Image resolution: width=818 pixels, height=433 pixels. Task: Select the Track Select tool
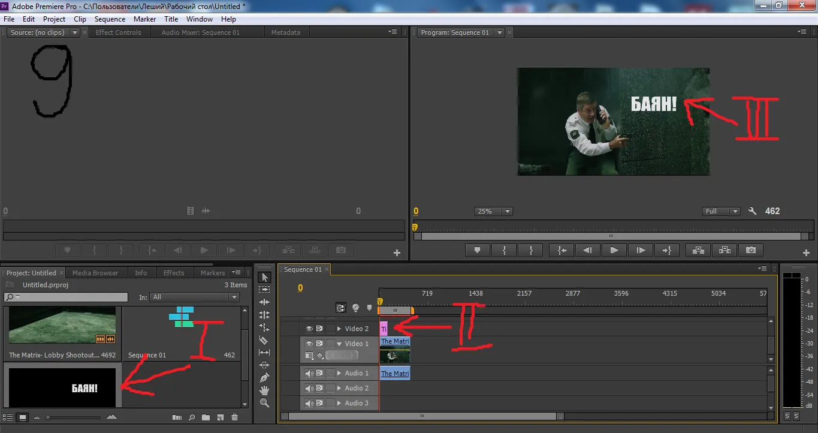click(x=265, y=290)
